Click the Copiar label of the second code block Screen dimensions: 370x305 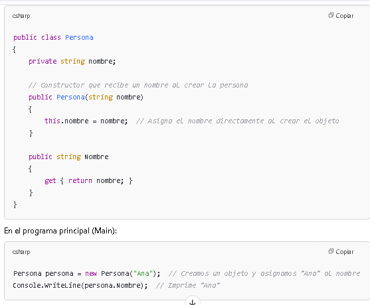point(345,252)
